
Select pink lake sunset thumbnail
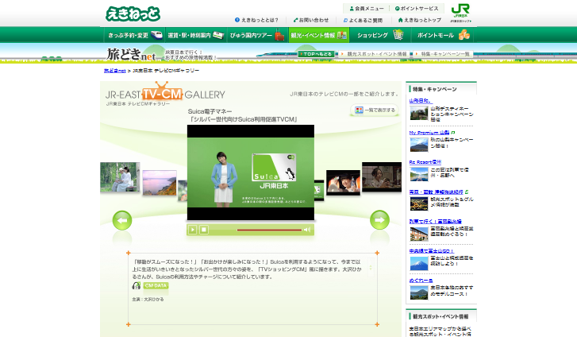click(160, 183)
